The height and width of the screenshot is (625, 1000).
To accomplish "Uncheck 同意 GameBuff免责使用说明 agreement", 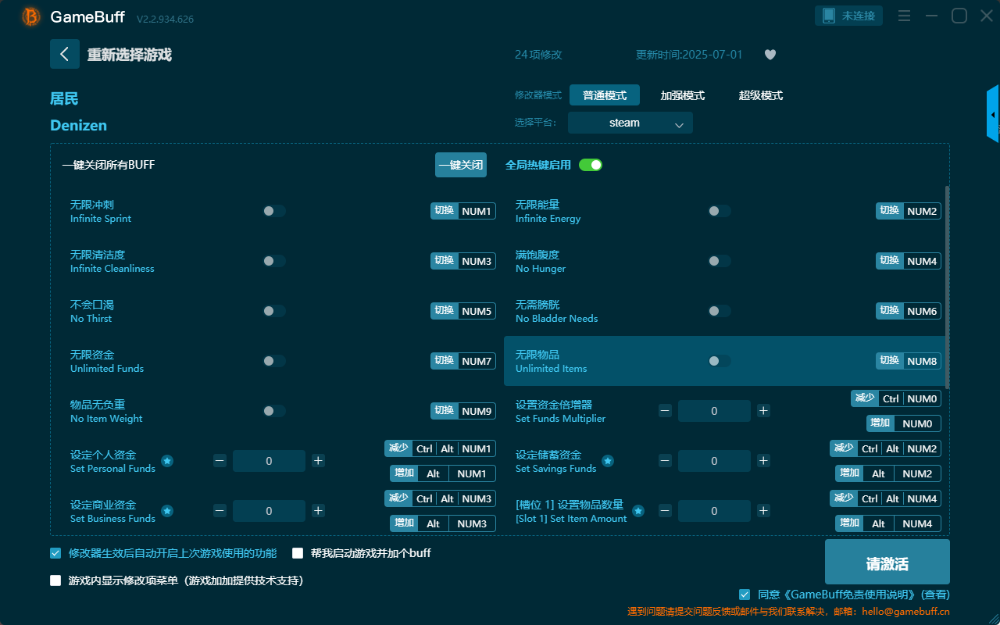I will coord(745,594).
